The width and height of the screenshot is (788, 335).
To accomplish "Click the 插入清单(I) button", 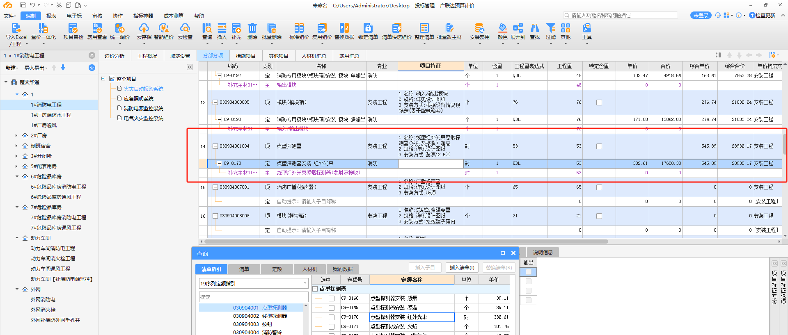I will click(462, 268).
